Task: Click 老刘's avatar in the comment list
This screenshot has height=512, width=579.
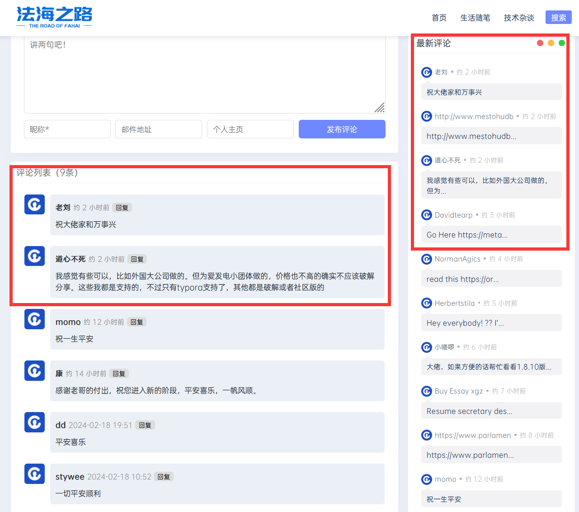Action: [x=34, y=204]
